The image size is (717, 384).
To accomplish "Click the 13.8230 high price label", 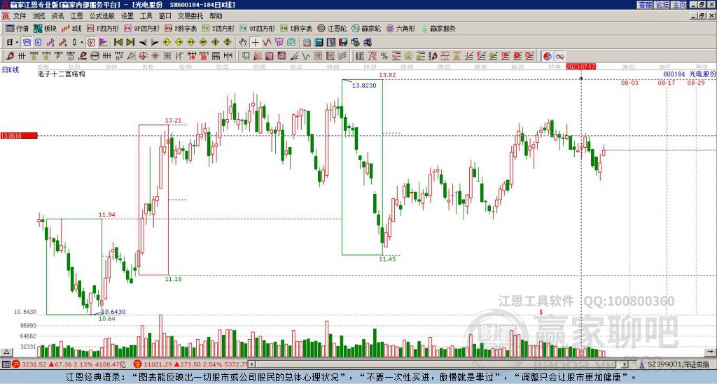I will coord(364,85).
